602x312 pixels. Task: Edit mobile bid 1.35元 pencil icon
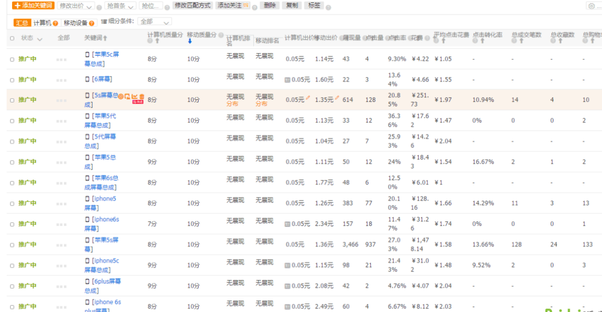[x=336, y=98]
